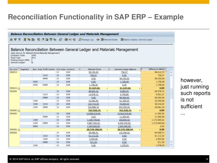
Task: Open Material Details
Action: (109, 39)
